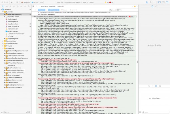Go forward with the right chevron
The image size is (170, 114).
(x=39, y=7)
